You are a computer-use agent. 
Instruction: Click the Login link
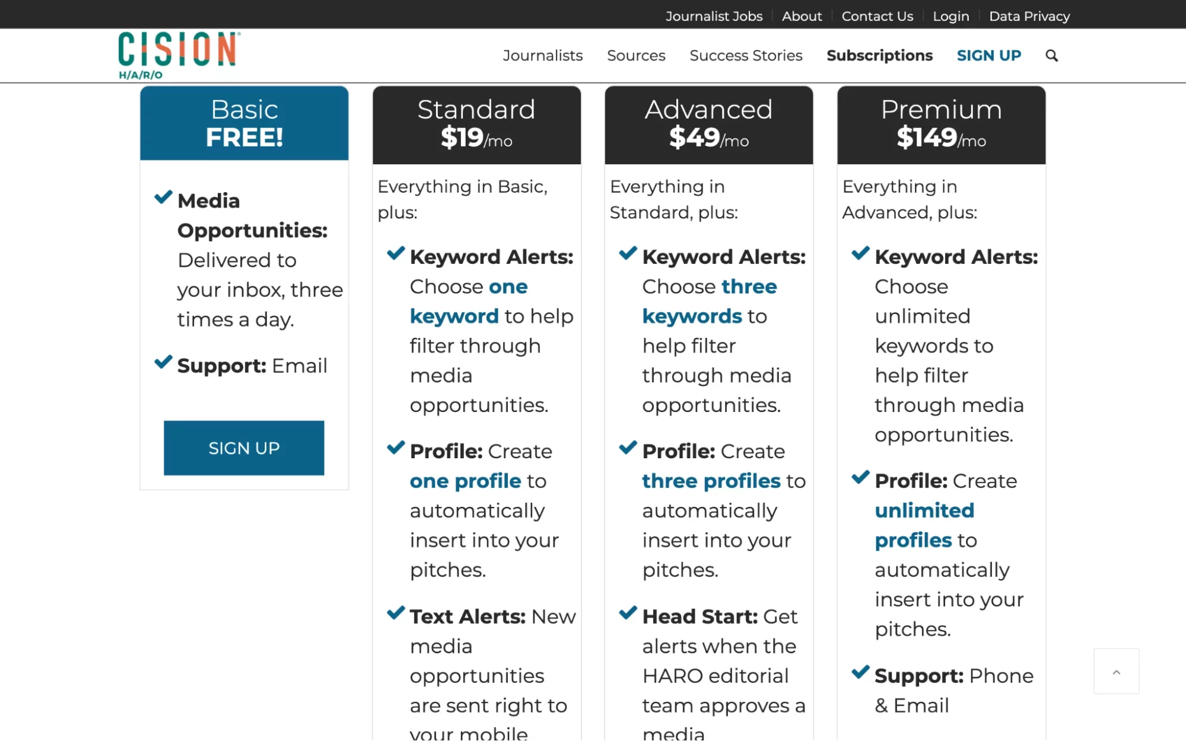[950, 17]
